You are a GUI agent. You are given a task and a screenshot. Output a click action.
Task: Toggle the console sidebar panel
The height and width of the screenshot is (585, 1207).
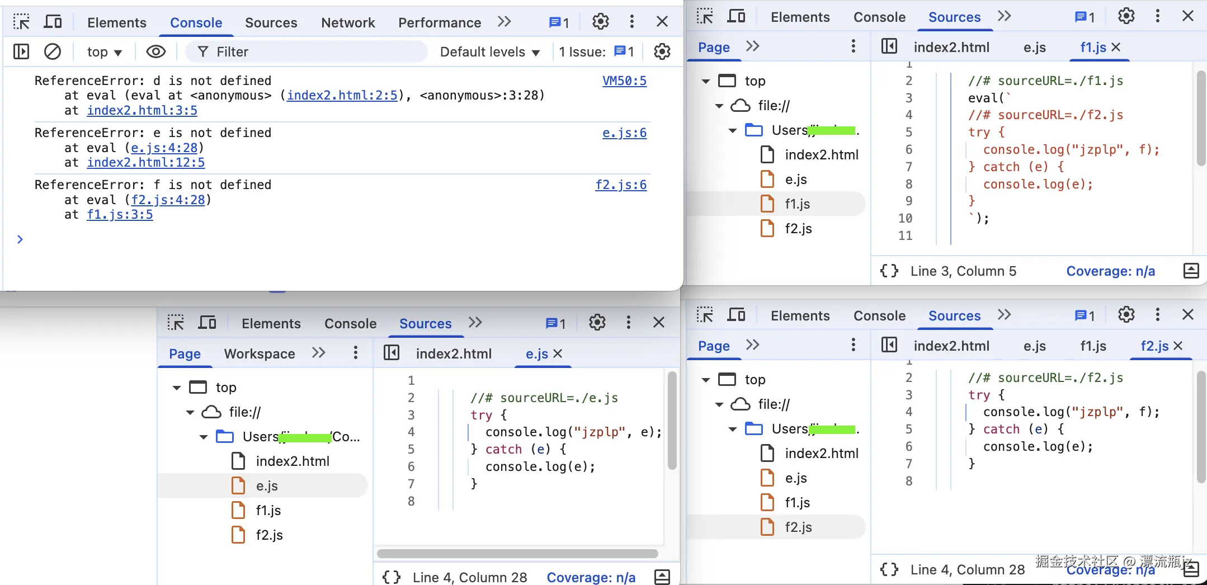[x=21, y=51]
